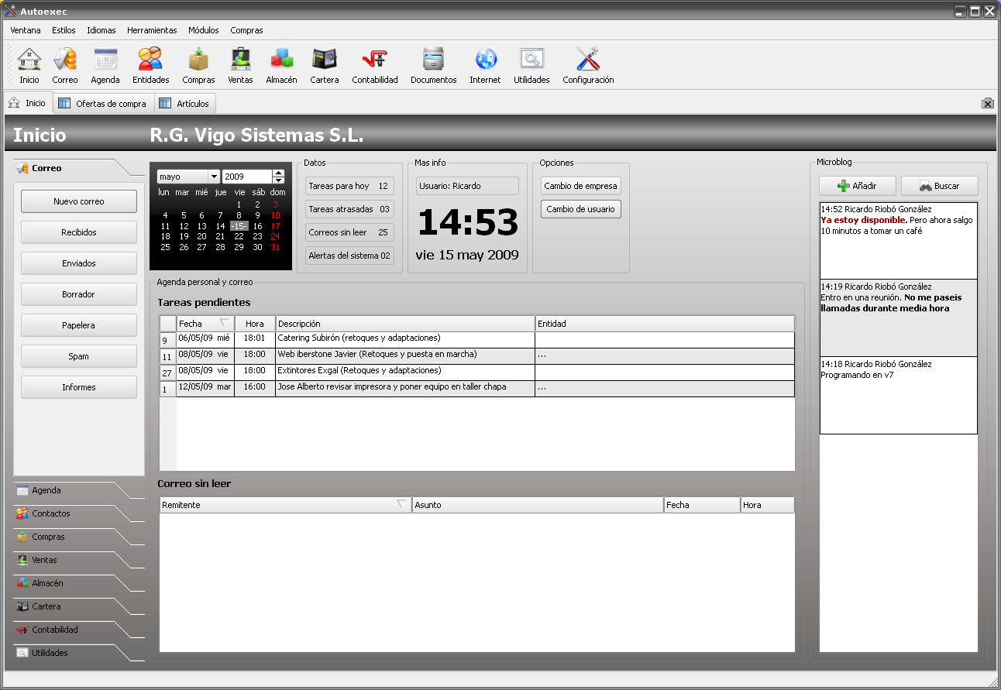Add a microblog entry with Añadir
The height and width of the screenshot is (690, 1001).
click(858, 186)
